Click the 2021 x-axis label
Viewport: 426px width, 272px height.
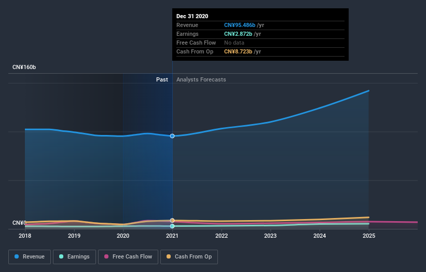point(172,236)
